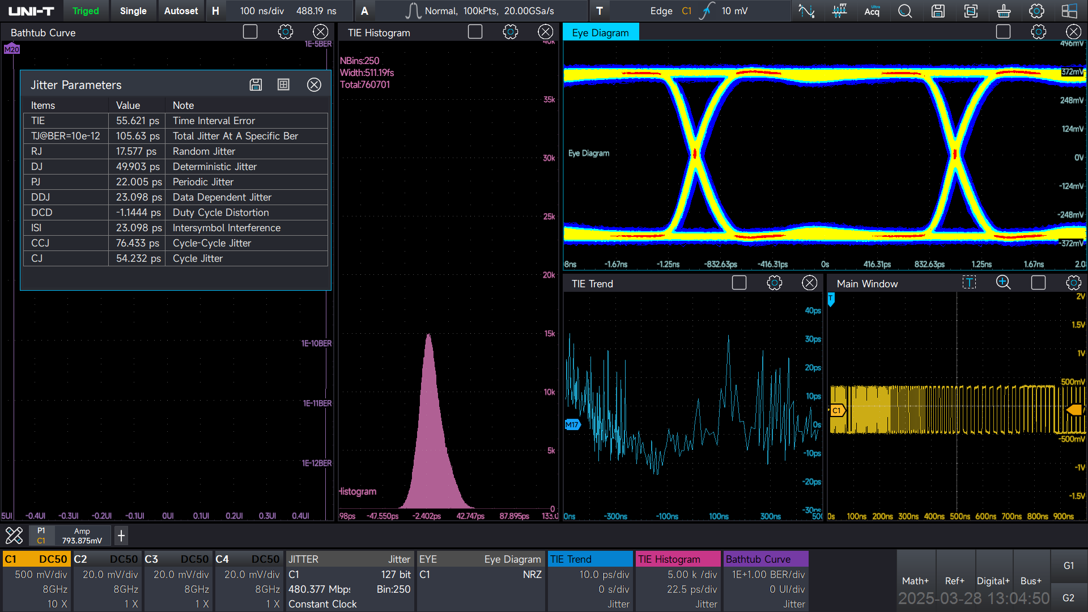Click the Ultra Acq acquisition icon
Viewport: 1088px width, 612px height.
pos(872,11)
